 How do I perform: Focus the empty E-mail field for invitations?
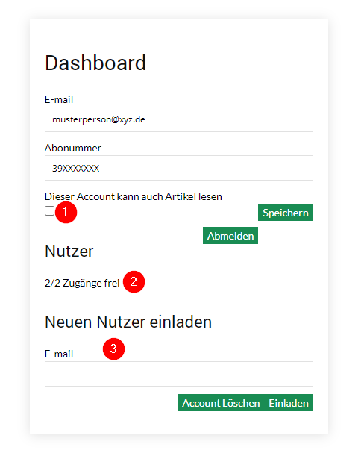pos(179,374)
